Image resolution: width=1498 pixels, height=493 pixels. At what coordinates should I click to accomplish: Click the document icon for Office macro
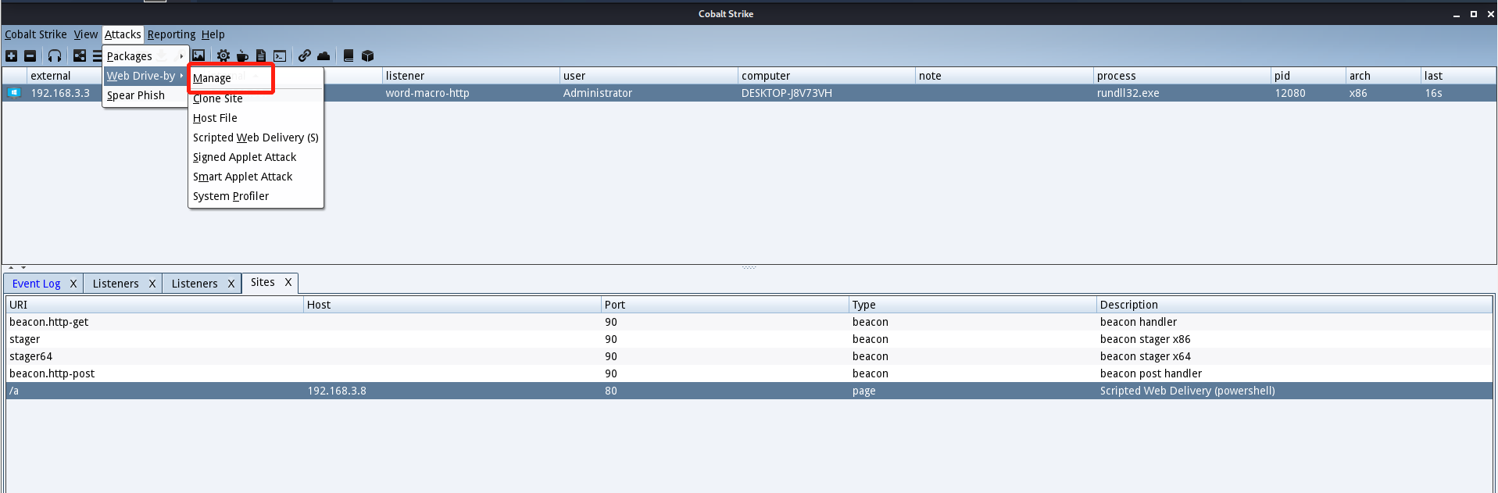coord(261,55)
